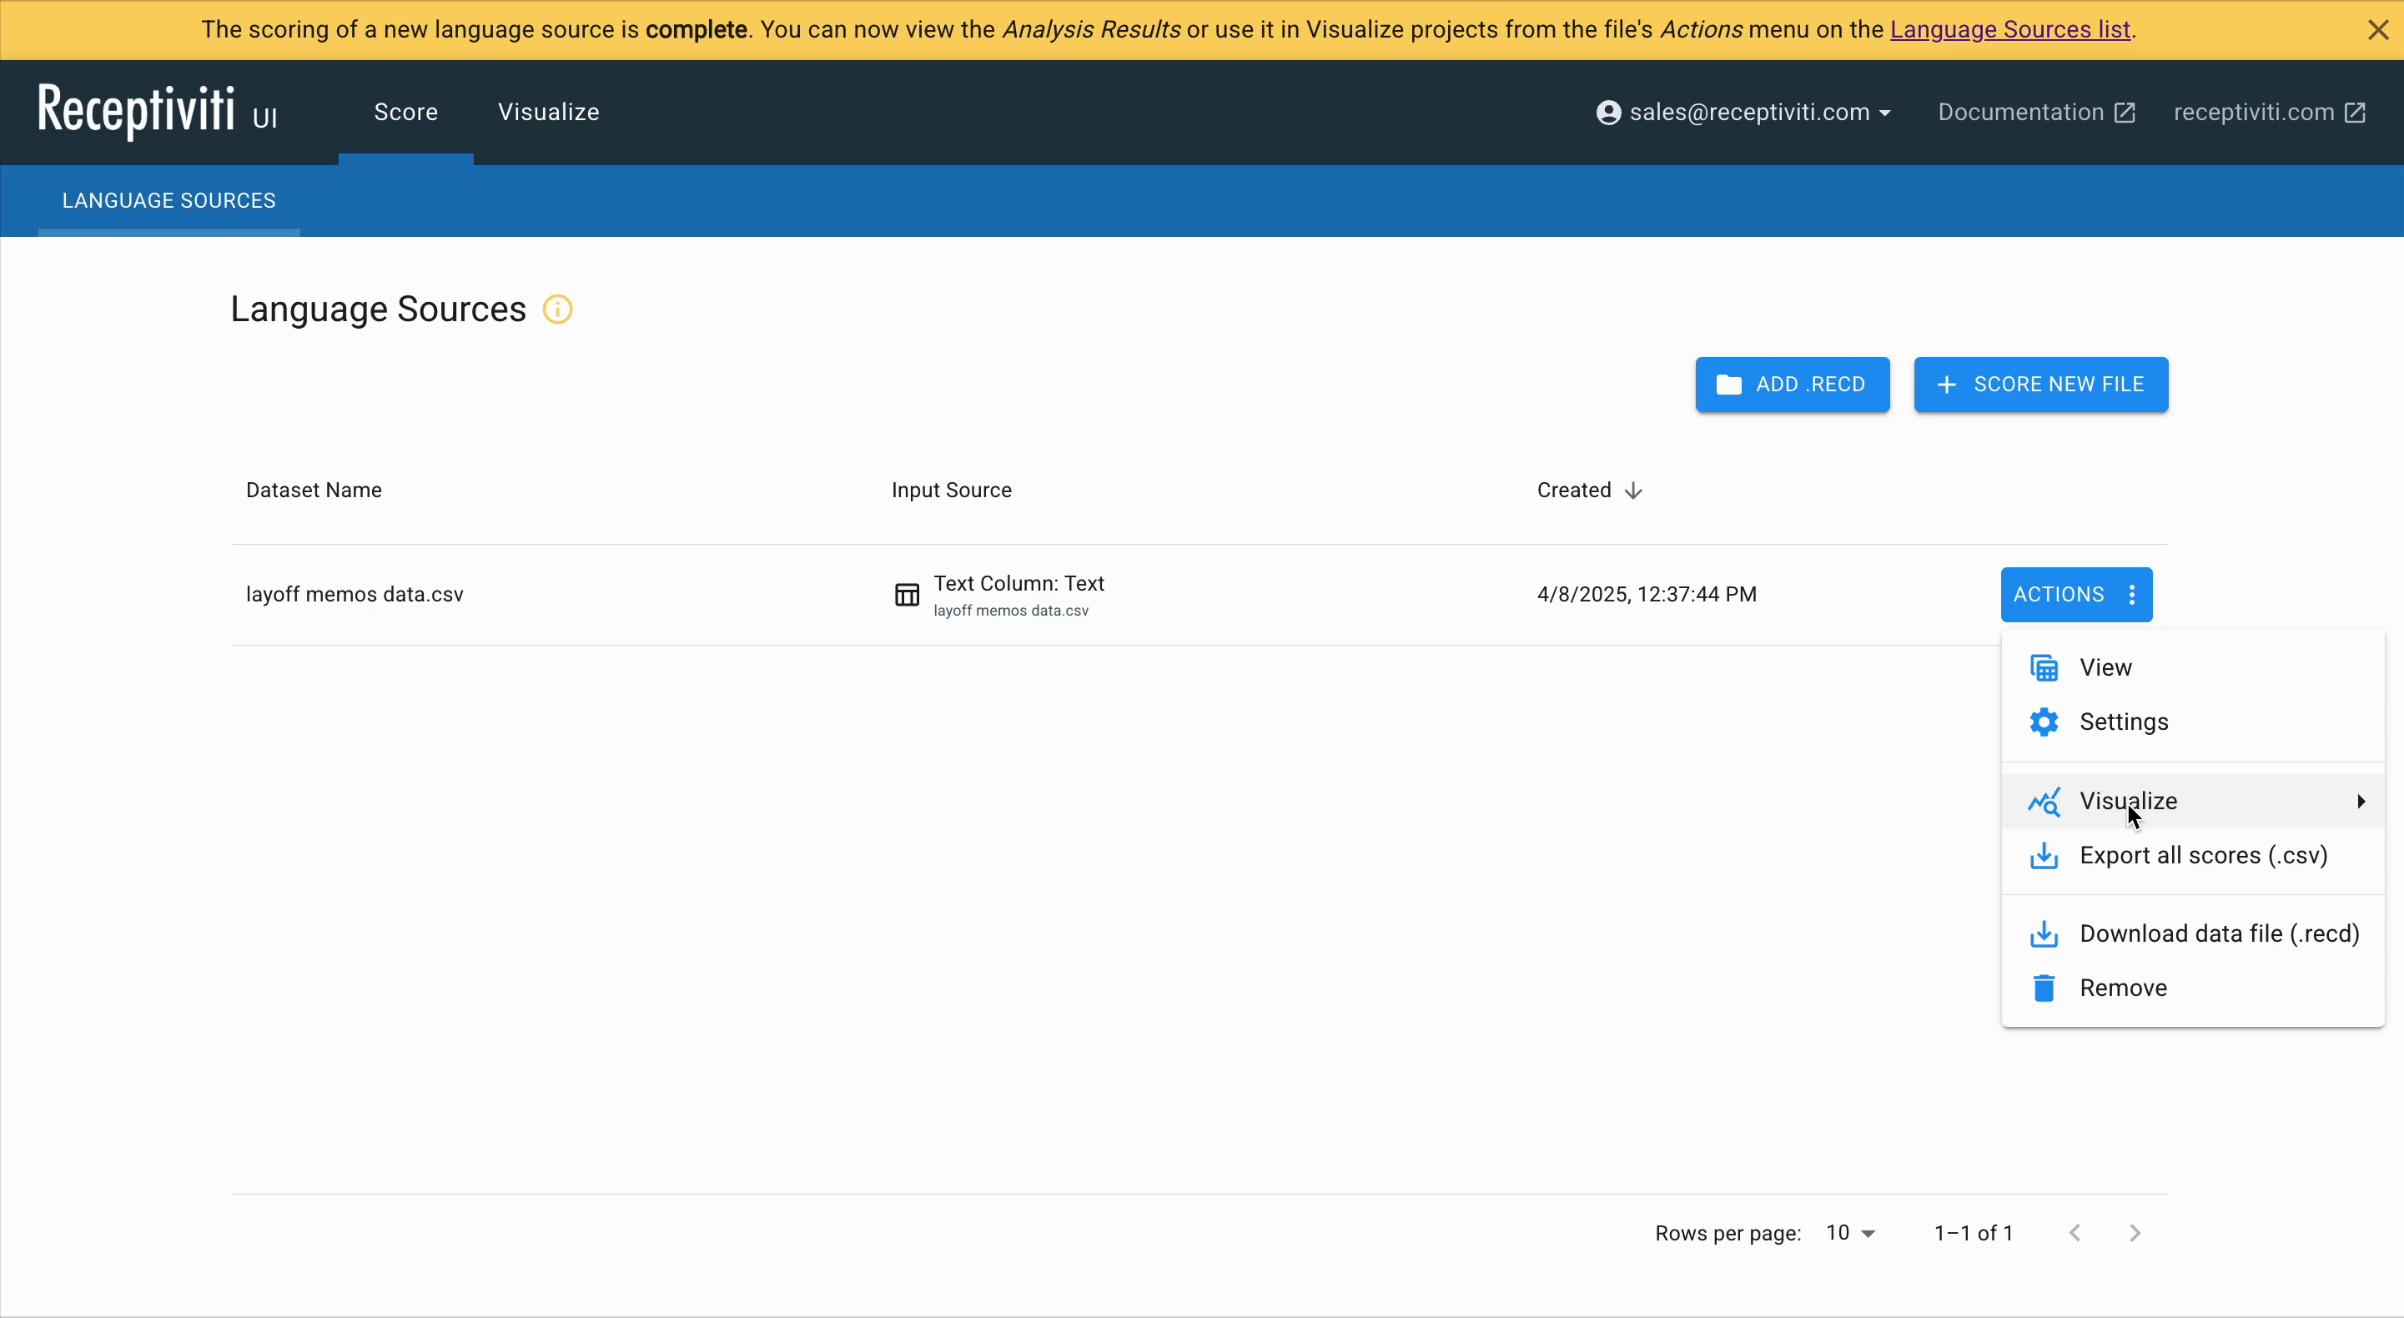Dismiss the yellow notification banner
Image resolution: width=2404 pixels, height=1318 pixels.
click(x=2378, y=30)
